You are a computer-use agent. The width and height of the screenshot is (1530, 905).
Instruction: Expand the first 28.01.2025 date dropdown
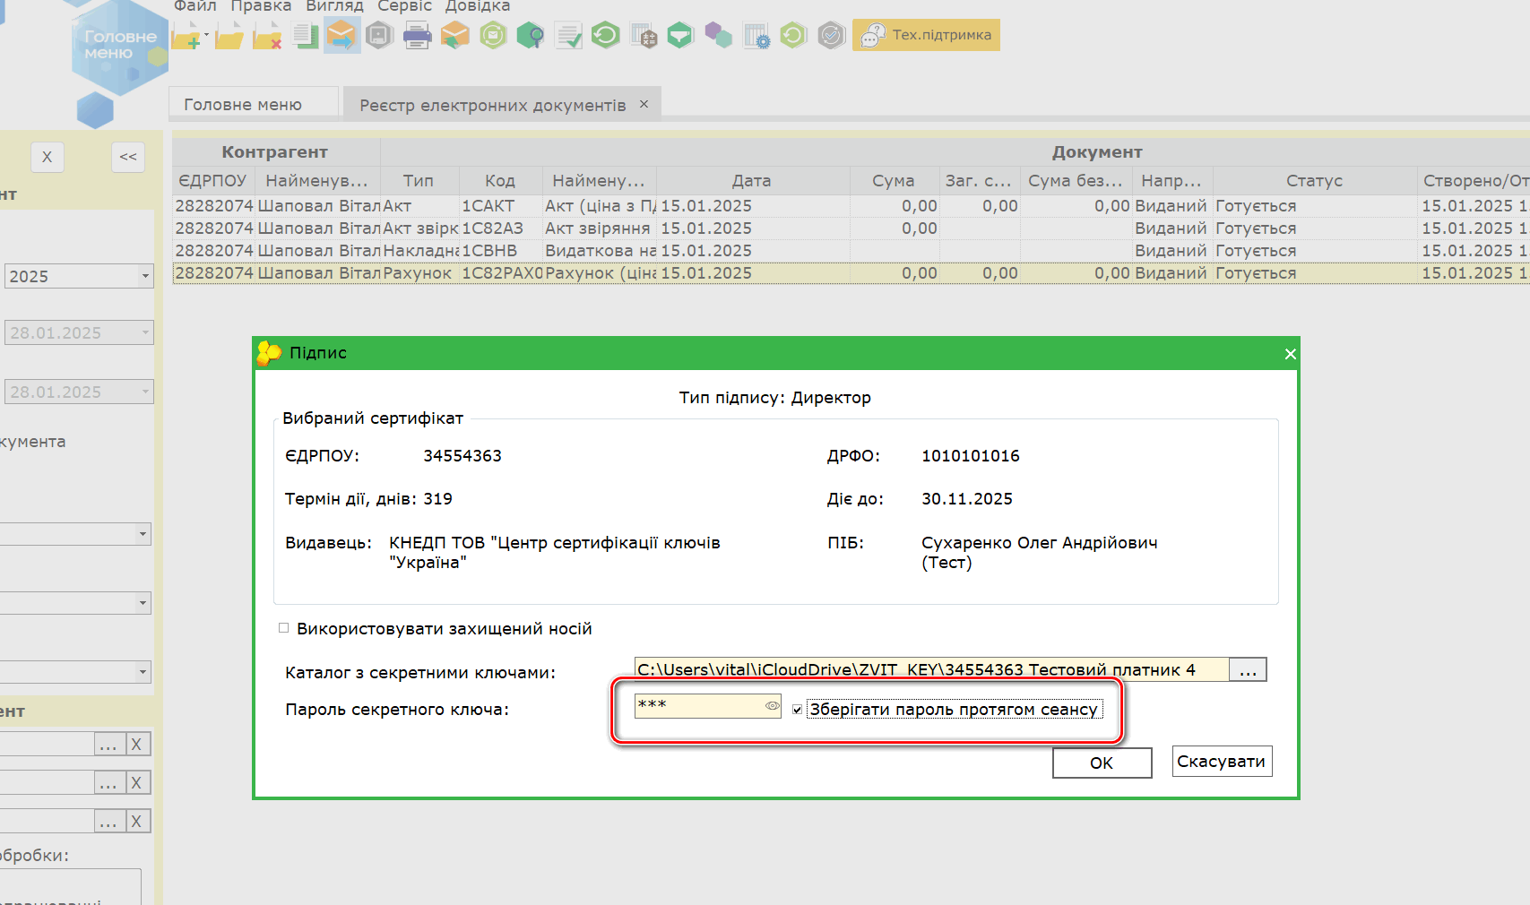point(144,332)
